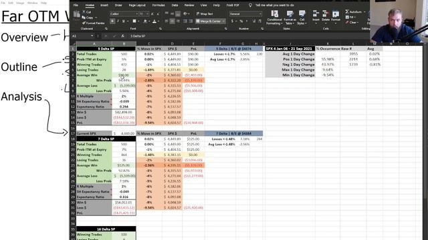
Task: Click the Name Box showing A1
Action: (82, 36)
